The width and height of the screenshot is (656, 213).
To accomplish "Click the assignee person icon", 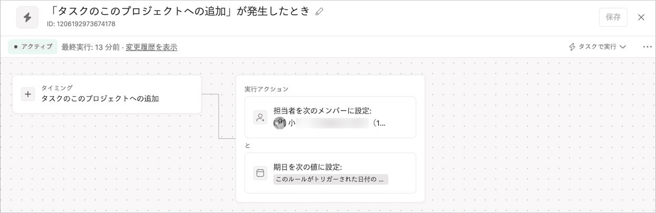I will click(x=260, y=117).
